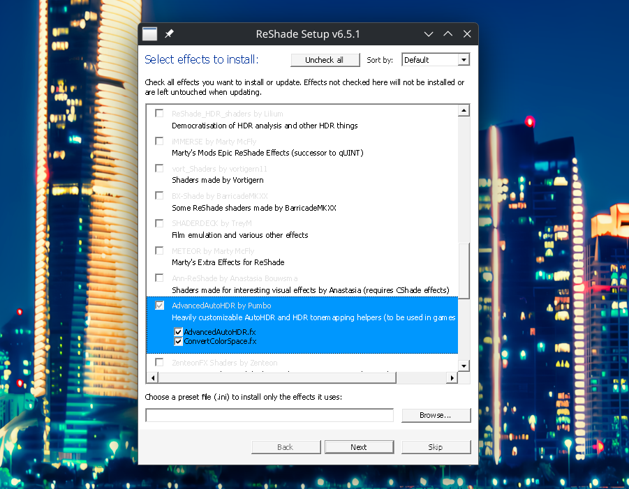Click the horizontal scrollbar thumb
Image resolution: width=629 pixels, height=489 pixels.
pyautogui.click(x=278, y=377)
